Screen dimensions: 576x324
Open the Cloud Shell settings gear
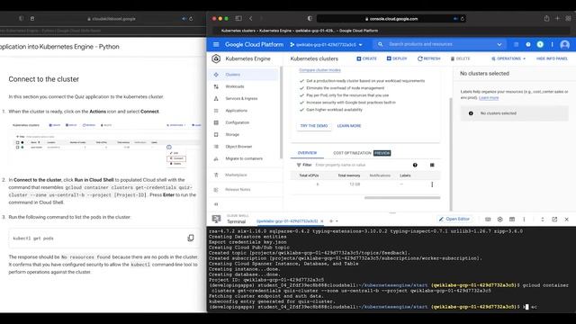coord(500,220)
